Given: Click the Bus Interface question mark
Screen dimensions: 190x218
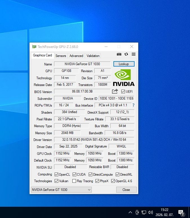Looking at the screenshot, I should pos(133,105).
